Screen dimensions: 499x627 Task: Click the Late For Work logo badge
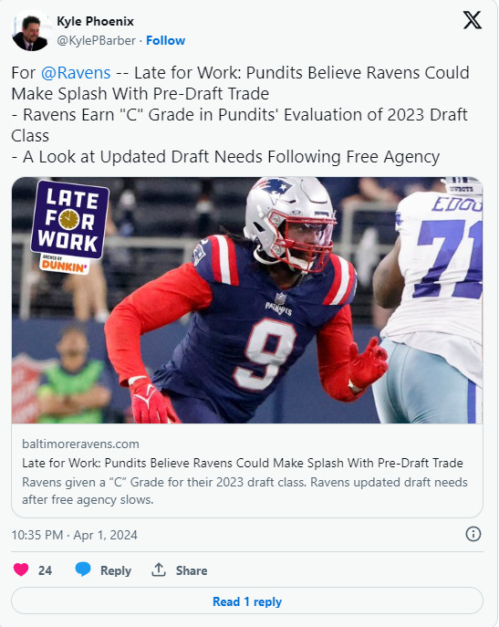(69, 226)
